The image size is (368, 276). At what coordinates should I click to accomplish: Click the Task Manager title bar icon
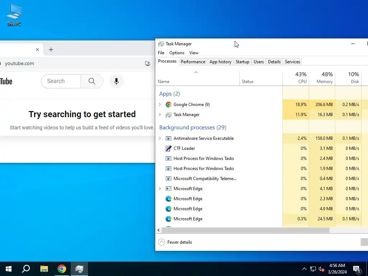click(161, 44)
